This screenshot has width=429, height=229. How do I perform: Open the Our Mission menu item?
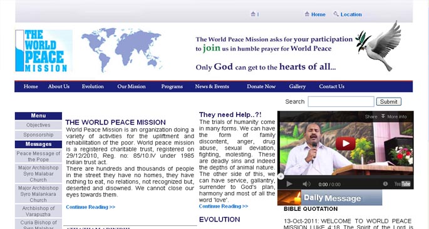(132, 86)
